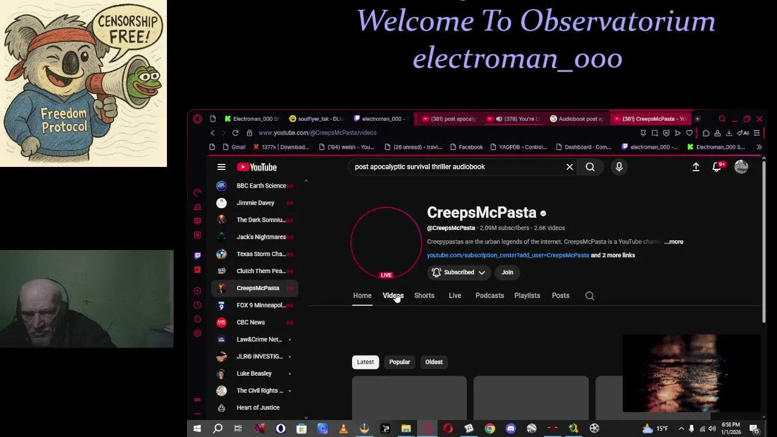
Task: Go back in the browser
Action: click(x=212, y=133)
